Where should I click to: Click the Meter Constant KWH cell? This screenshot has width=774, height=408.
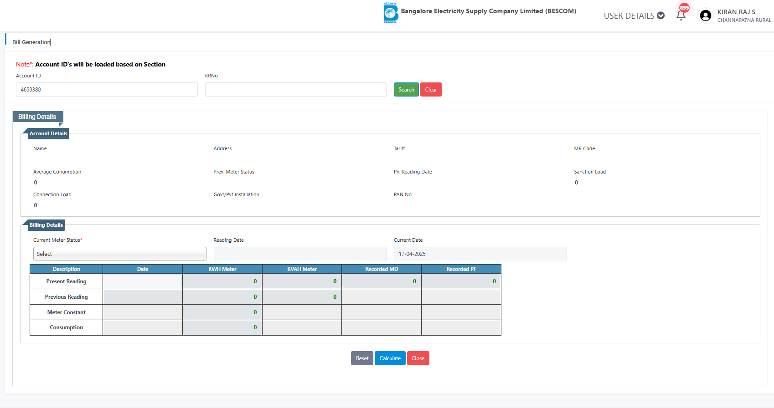[222, 312]
